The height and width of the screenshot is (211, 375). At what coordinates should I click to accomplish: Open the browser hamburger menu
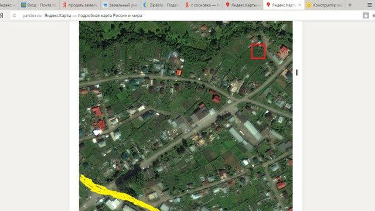(370, 5)
